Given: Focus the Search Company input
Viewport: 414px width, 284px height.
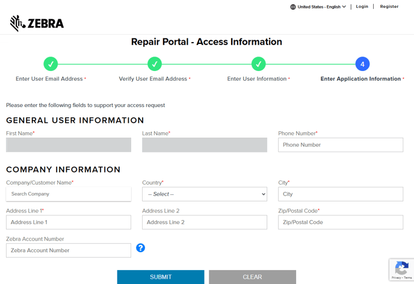Looking at the screenshot, I should pyautogui.click(x=69, y=194).
